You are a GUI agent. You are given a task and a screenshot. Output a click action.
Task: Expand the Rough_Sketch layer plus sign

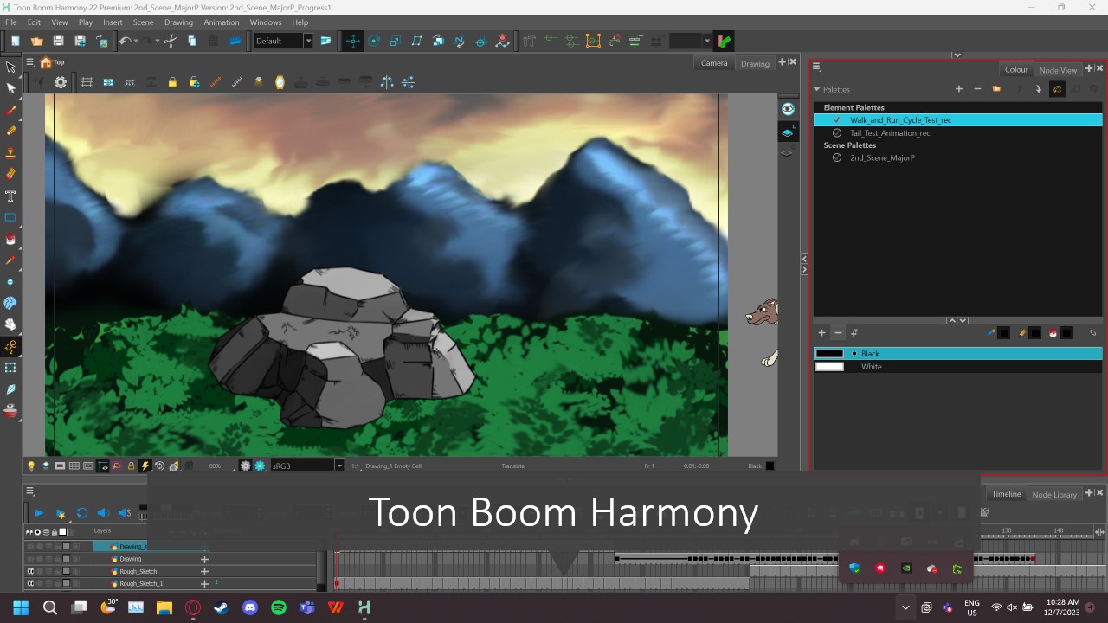tap(204, 572)
